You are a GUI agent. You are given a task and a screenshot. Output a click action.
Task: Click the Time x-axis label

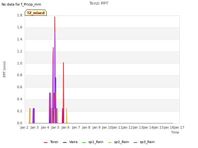[x=175, y=132]
